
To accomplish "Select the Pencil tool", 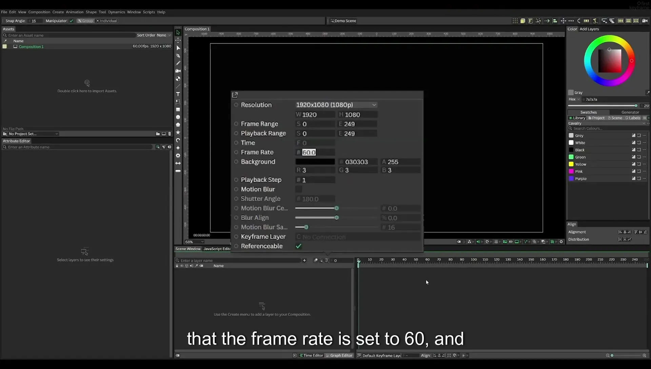I will pos(178,63).
